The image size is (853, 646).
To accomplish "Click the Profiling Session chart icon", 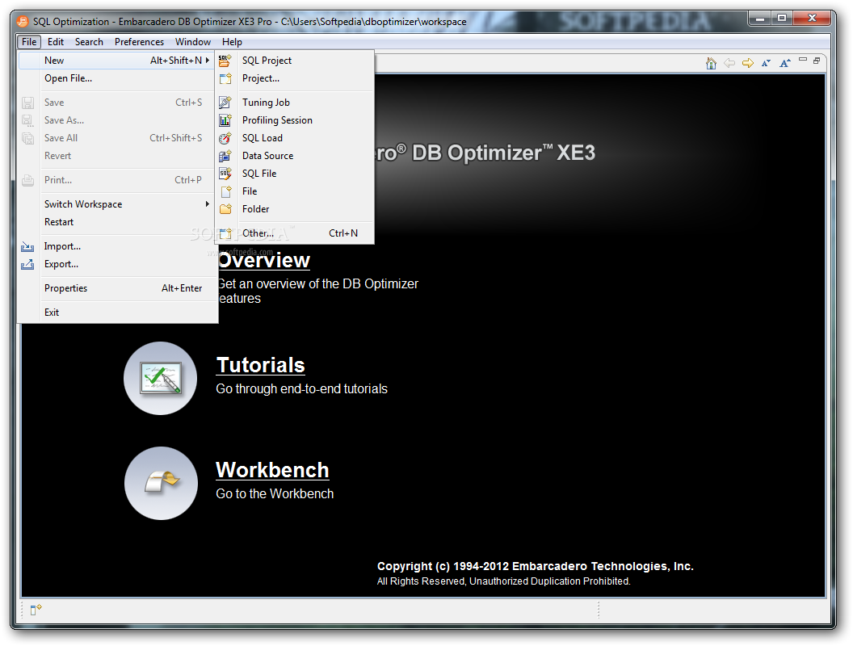I will click(225, 120).
